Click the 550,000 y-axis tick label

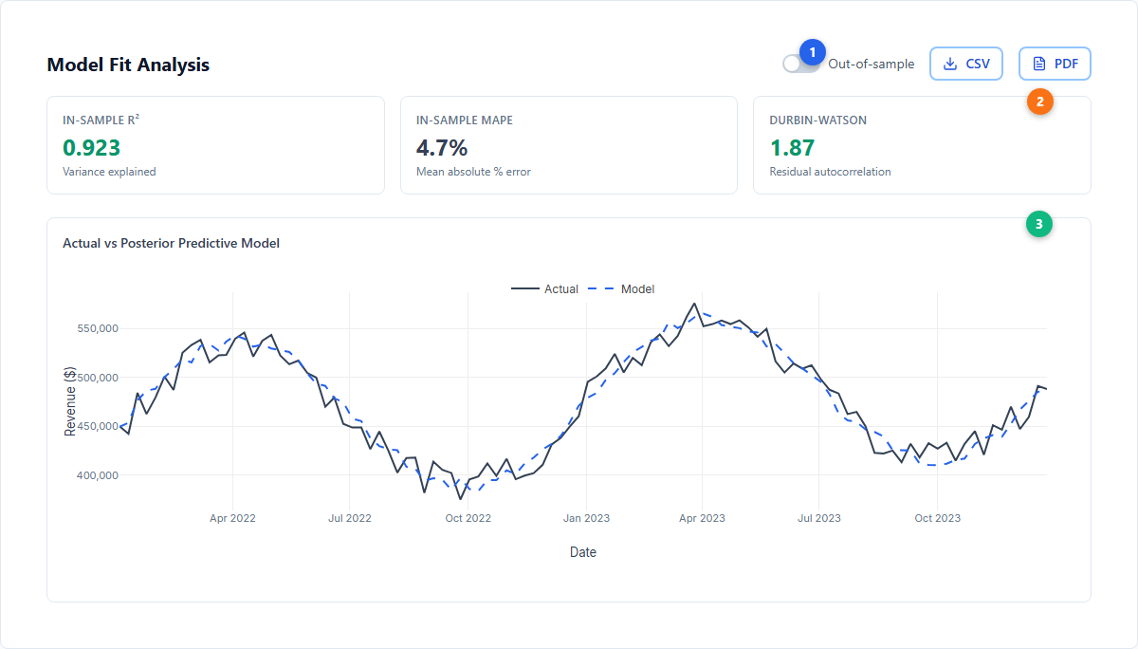(97, 328)
